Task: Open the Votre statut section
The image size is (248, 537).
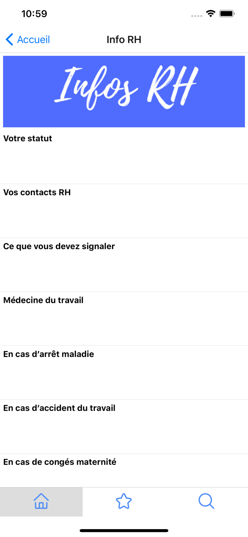Action: pos(28,139)
